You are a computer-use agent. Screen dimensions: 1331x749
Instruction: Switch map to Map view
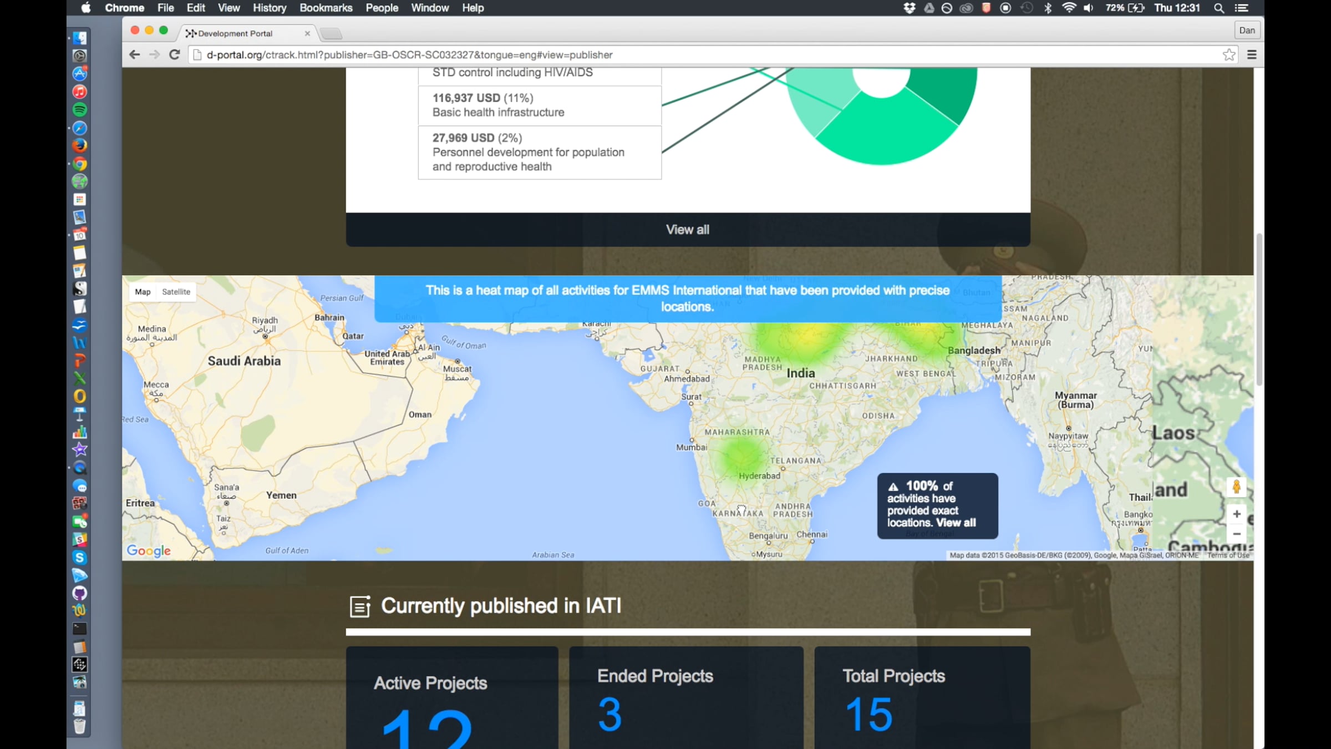pos(143,292)
